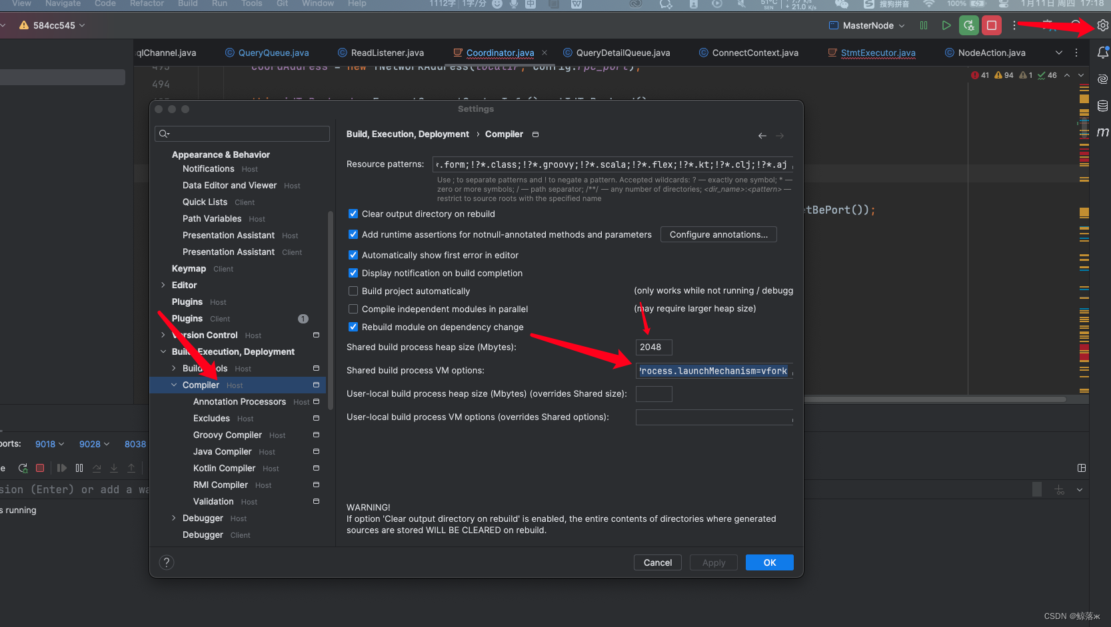
Task: Click the Rerun Debug button in the top toolbar
Action: 968,25
